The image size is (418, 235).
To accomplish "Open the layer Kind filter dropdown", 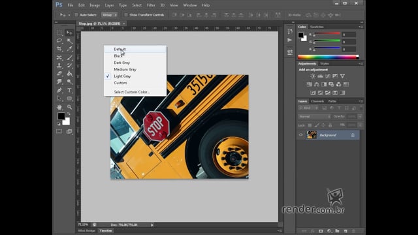I will [x=308, y=108].
